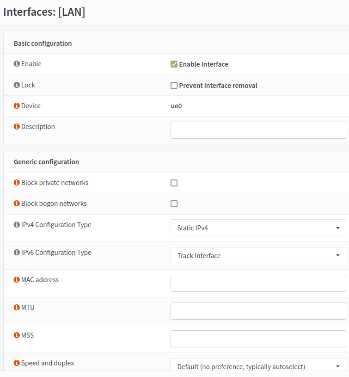This screenshot has width=349, height=377.
Task: Click Speed and duplex help icon
Action: click(17, 363)
